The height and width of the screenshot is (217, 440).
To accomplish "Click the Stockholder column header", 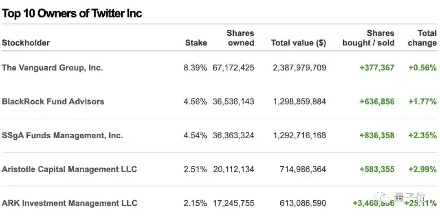I will click(26, 43).
